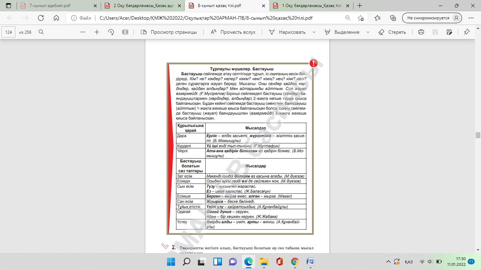Open the Widgets panel on the taskbar
The width and height of the screenshot is (481, 270).
pos(217,262)
